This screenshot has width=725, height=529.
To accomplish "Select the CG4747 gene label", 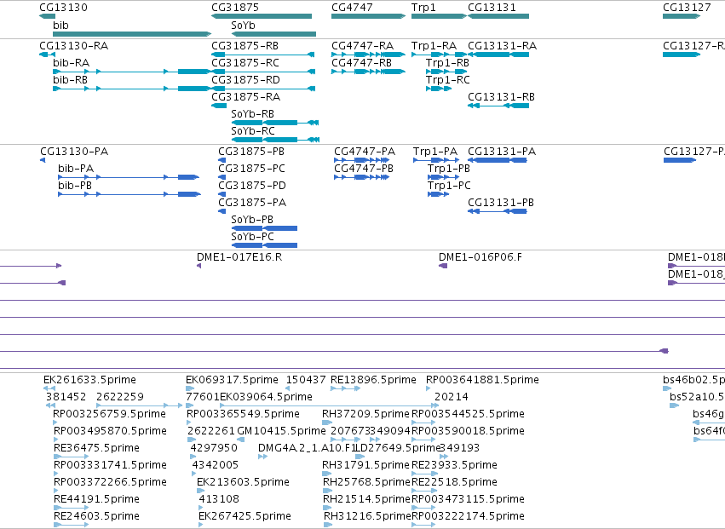I will pyautogui.click(x=352, y=8).
